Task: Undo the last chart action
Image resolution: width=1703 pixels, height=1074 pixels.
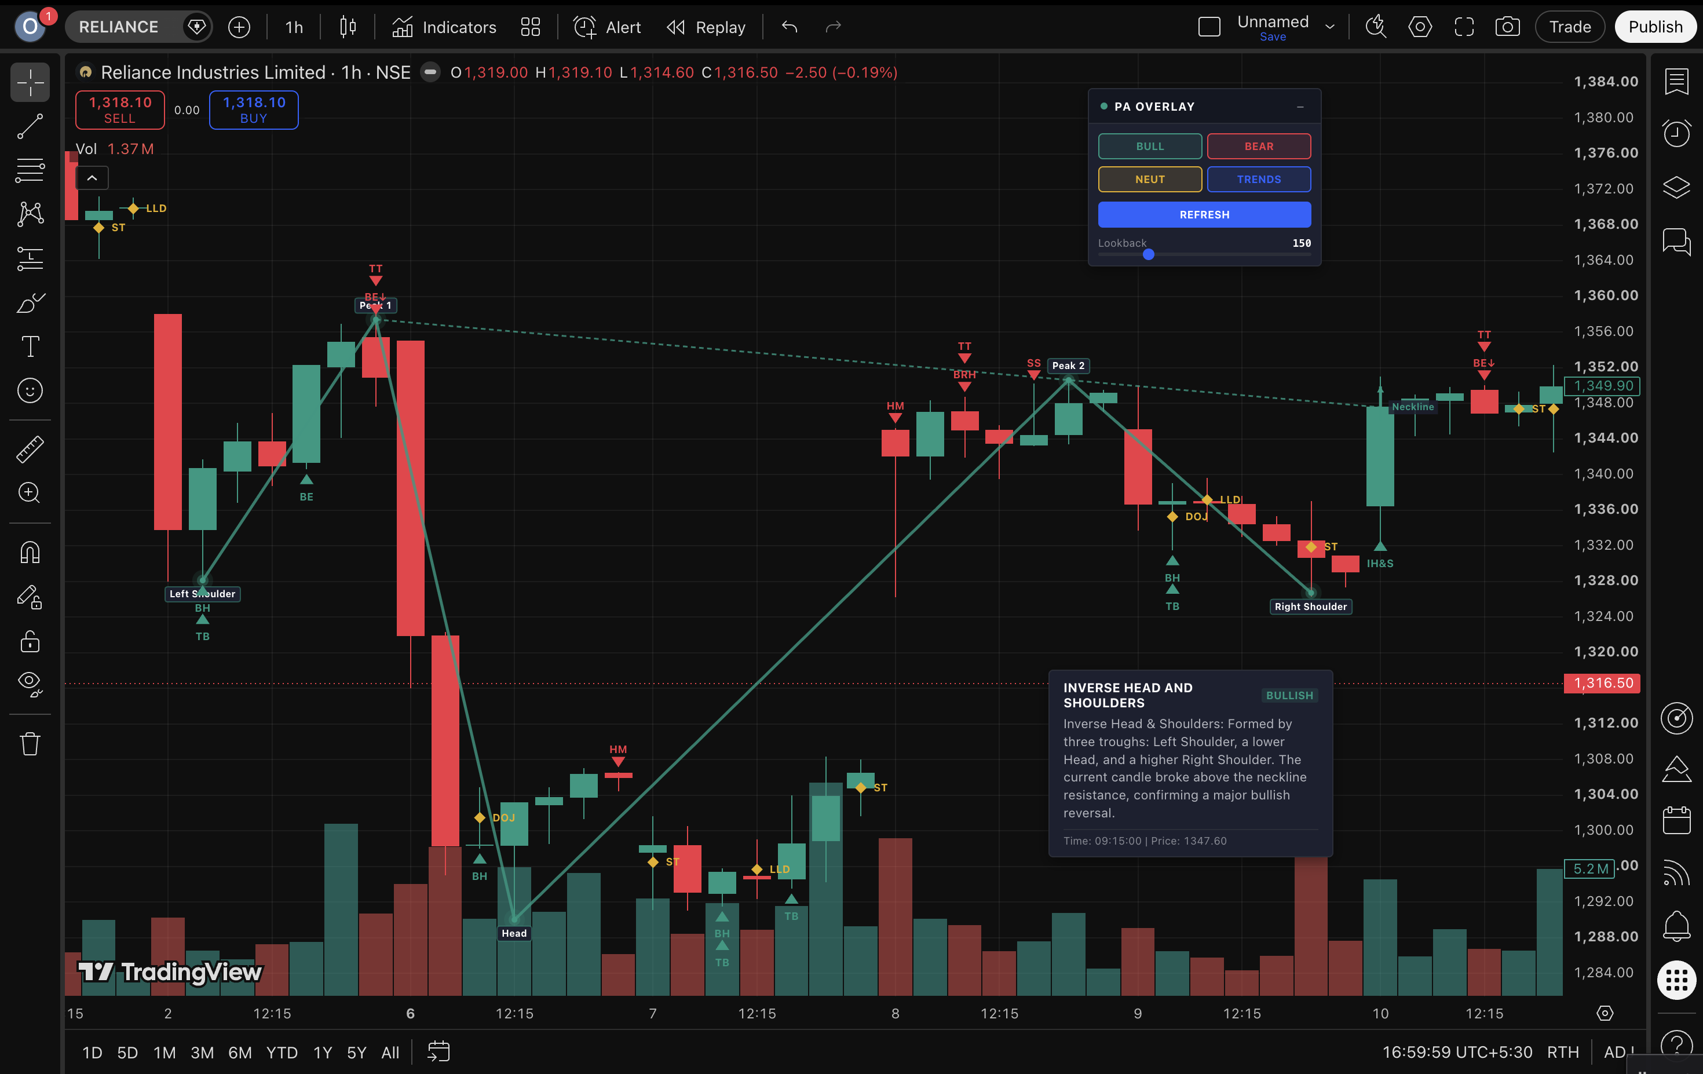Action: point(790,27)
